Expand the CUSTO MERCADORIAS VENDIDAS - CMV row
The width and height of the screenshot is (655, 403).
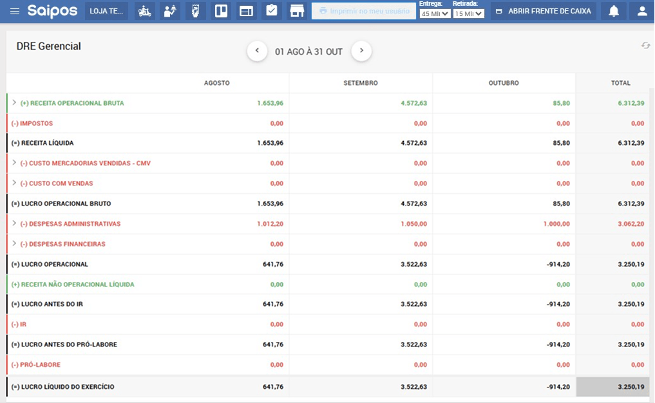pos(14,163)
